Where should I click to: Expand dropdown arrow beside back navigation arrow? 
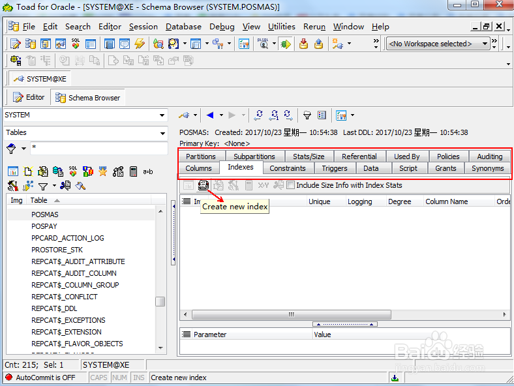click(221, 115)
